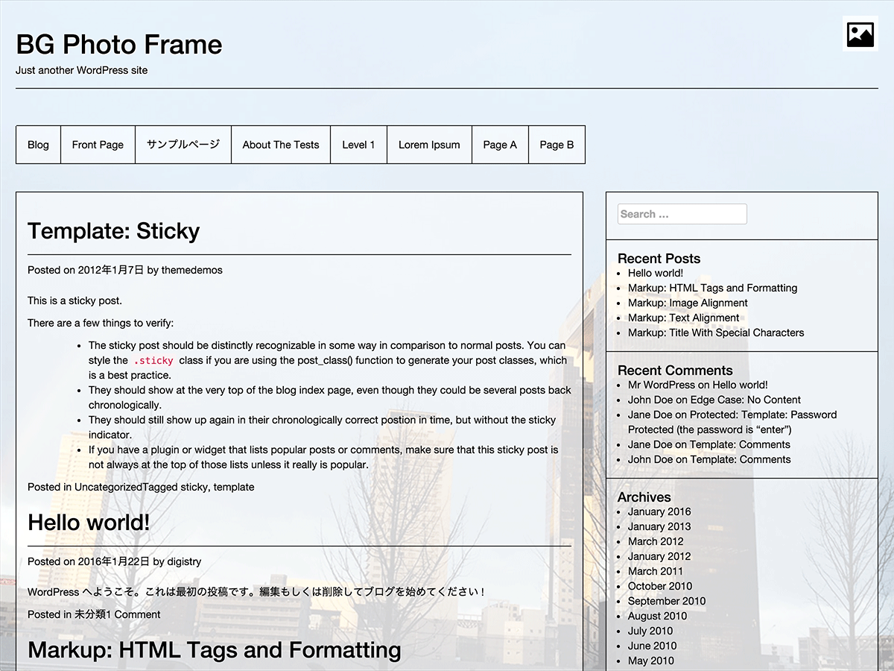
Task: View author themedemos profile link
Action: coord(191,270)
